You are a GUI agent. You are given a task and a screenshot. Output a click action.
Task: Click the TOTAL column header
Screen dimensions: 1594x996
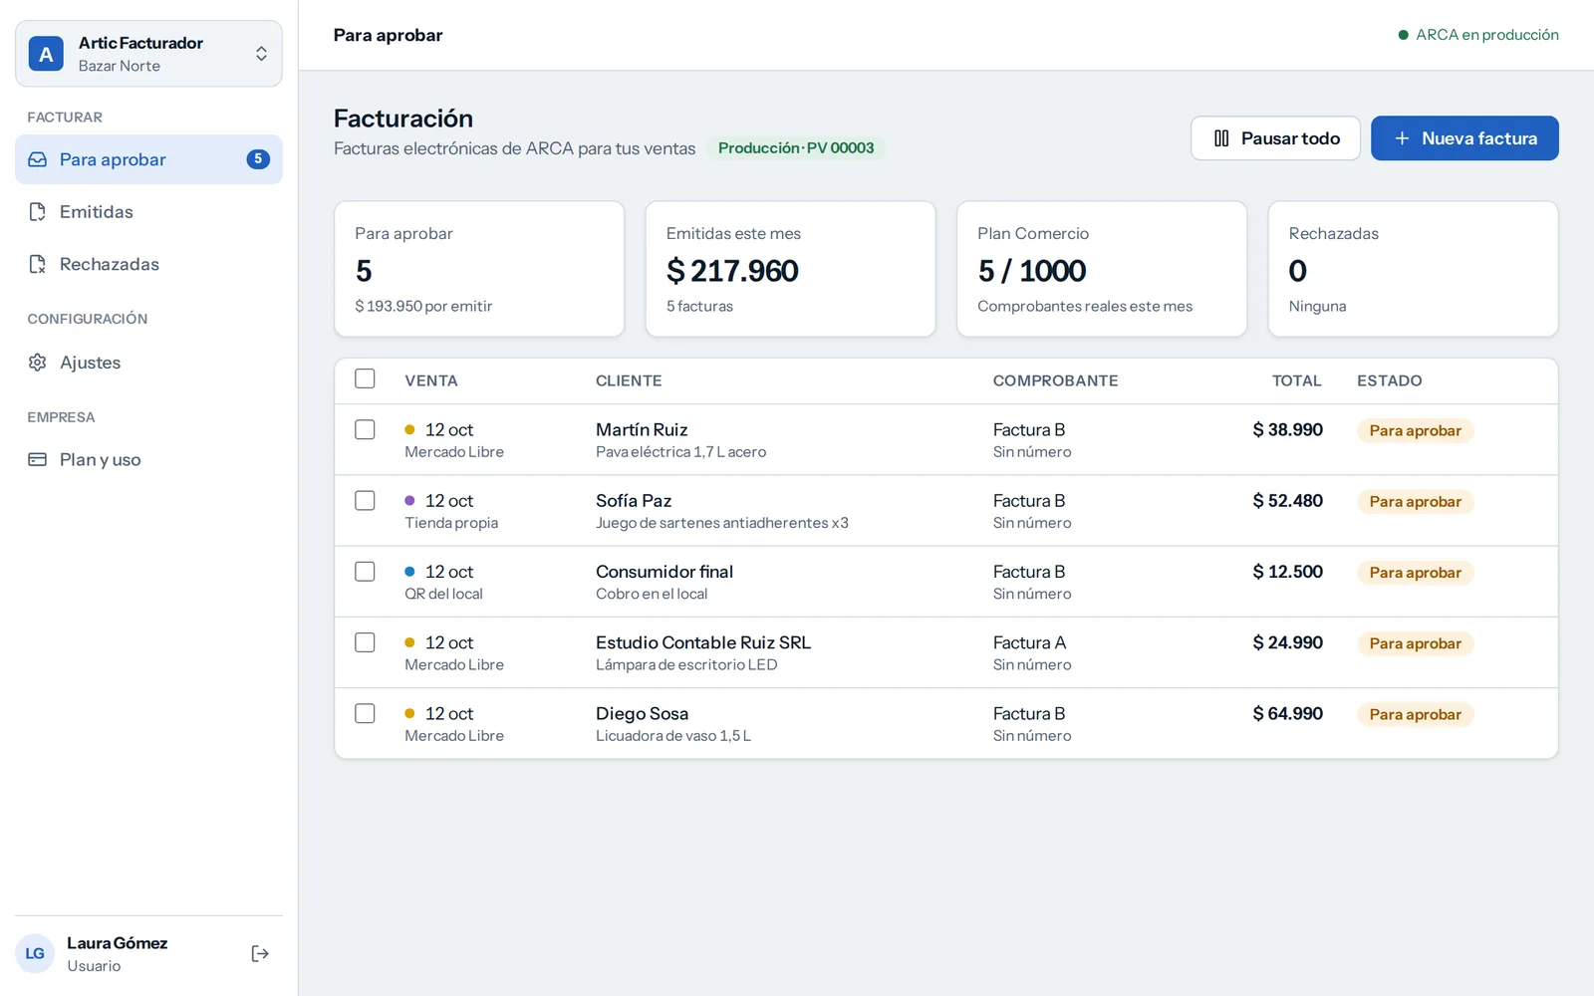1296,380
